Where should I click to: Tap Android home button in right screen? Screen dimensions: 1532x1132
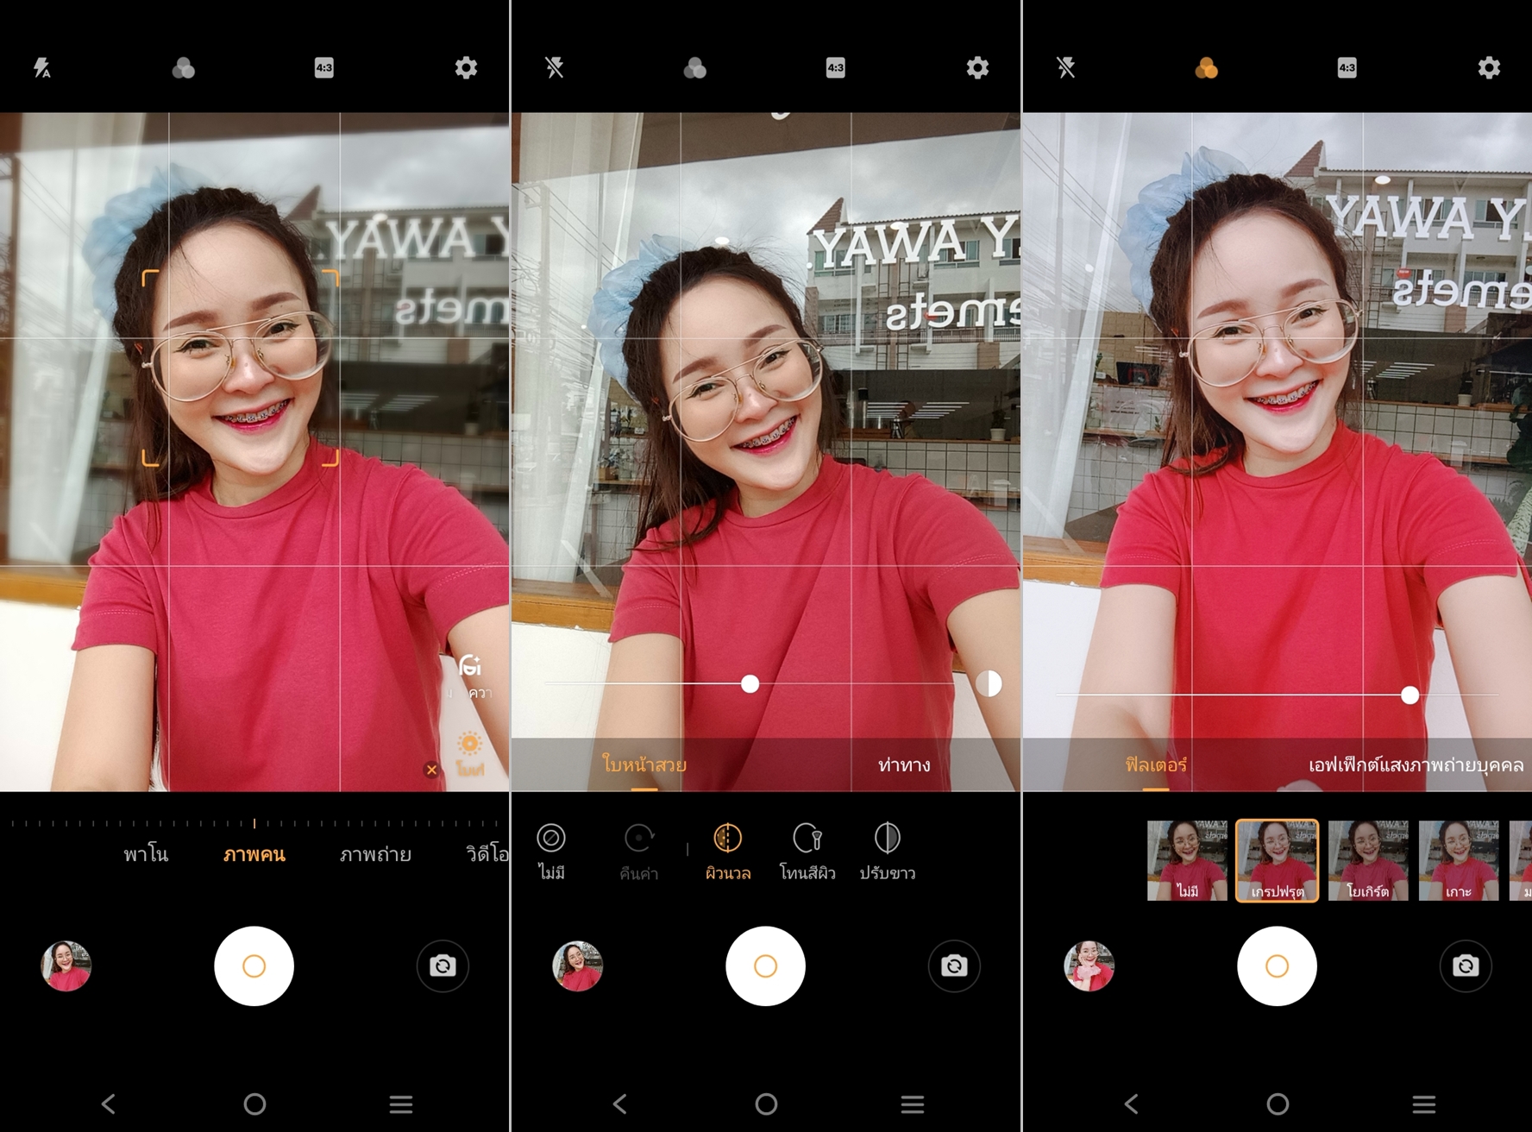(x=1278, y=1104)
